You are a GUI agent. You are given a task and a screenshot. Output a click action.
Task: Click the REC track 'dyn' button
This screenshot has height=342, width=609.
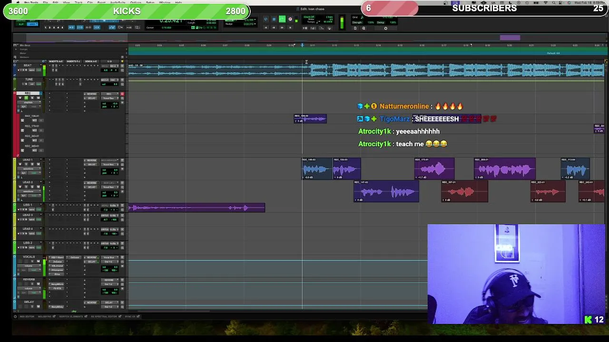pos(24,106)
